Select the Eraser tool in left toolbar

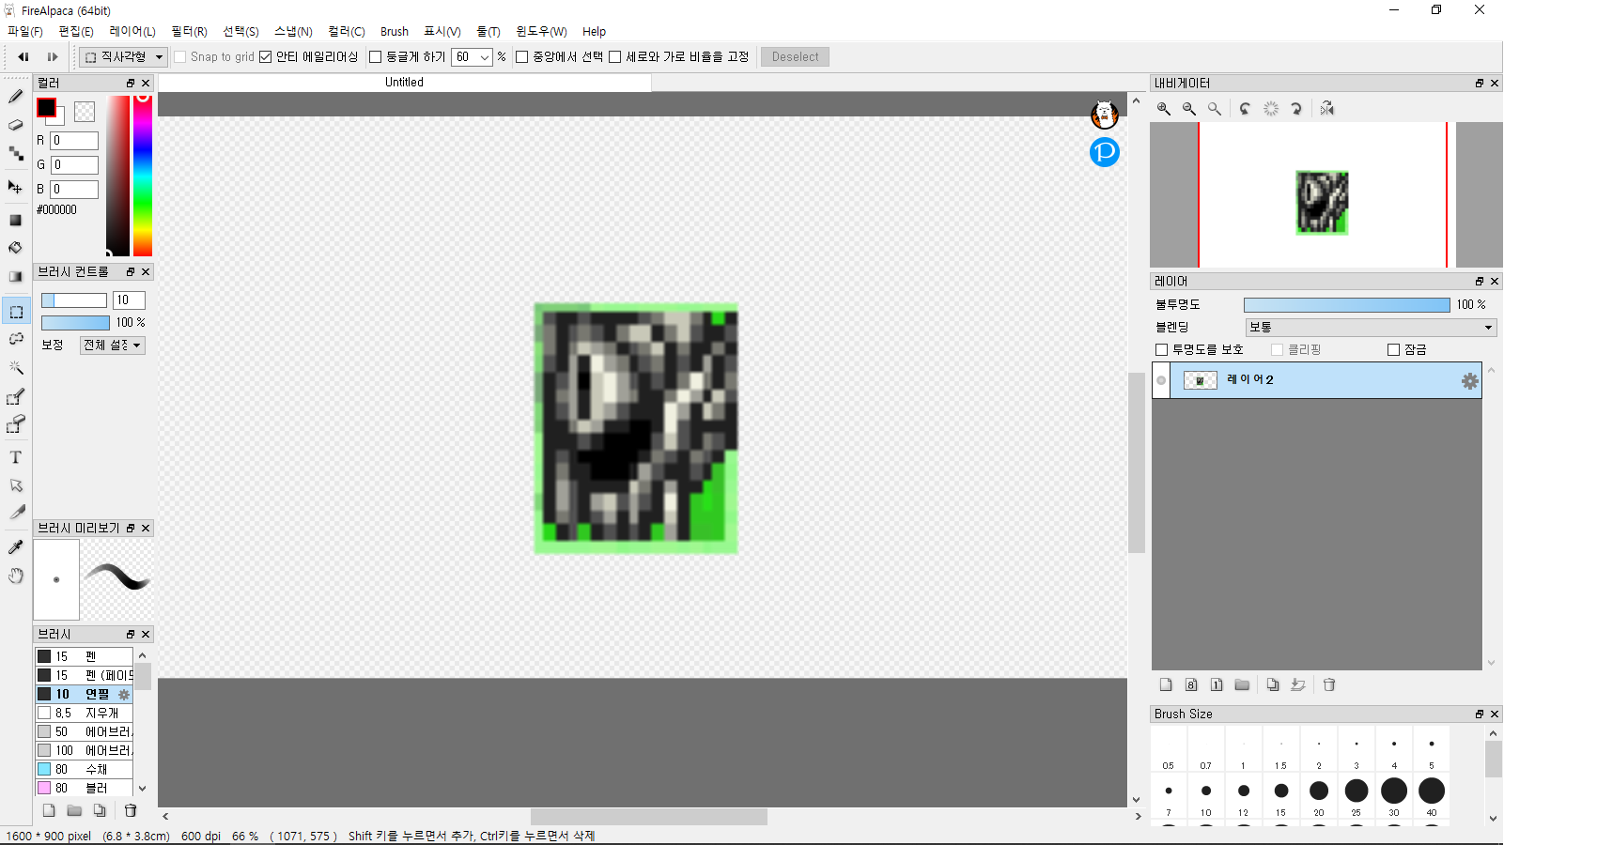[16, 125]
